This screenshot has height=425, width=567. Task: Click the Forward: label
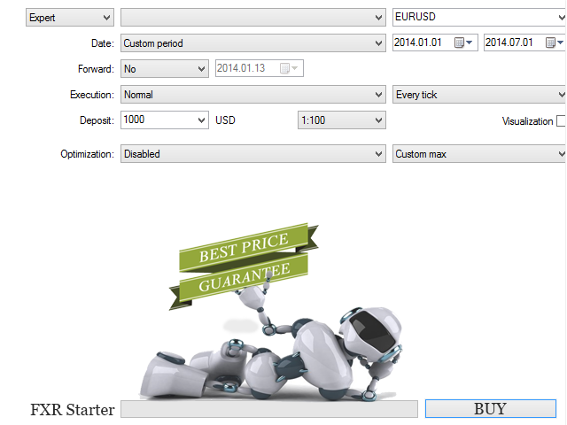[96, 69]
